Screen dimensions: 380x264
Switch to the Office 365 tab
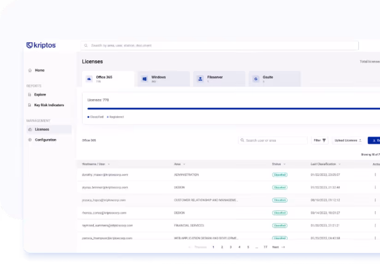pos(108,79)
